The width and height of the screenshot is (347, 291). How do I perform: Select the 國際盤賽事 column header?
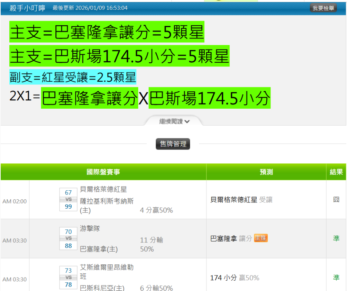tap(103, 172)
